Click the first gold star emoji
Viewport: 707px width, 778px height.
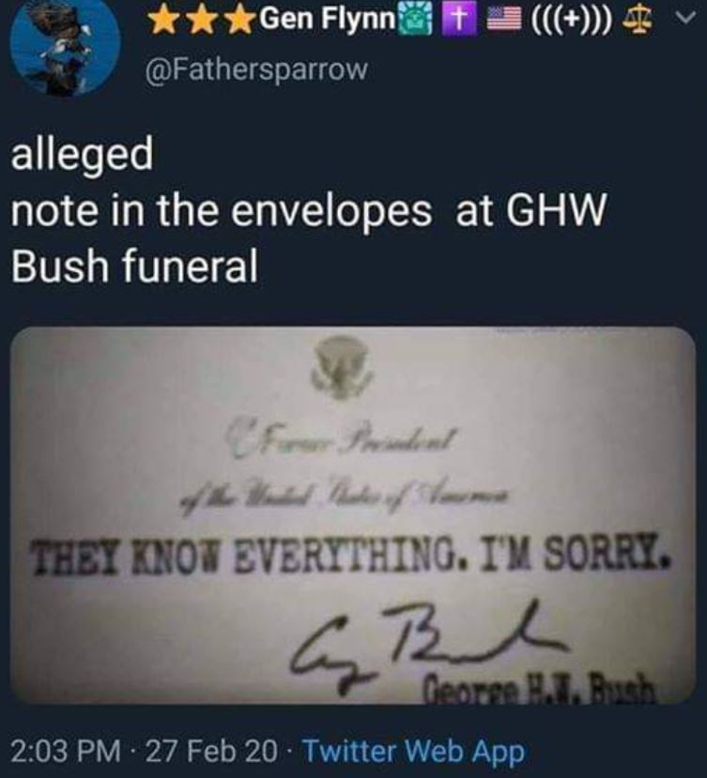pyautogui.click(x=160, y=21)
